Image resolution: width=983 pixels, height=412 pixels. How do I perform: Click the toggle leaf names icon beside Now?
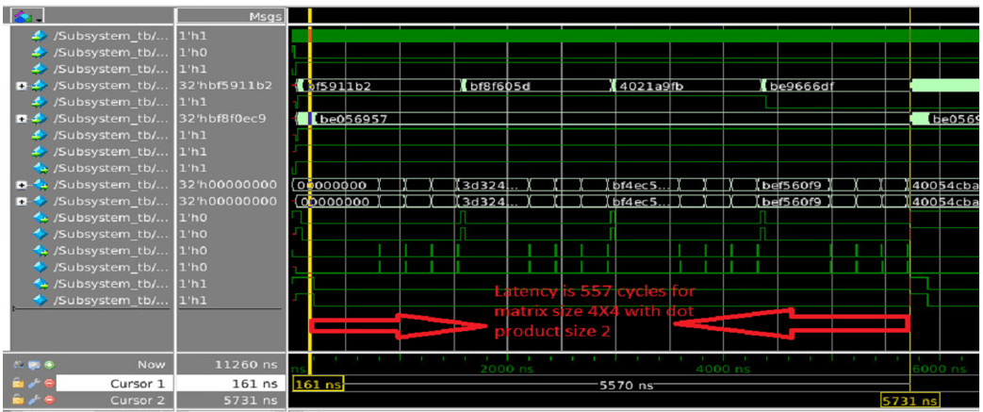(19, 364)
